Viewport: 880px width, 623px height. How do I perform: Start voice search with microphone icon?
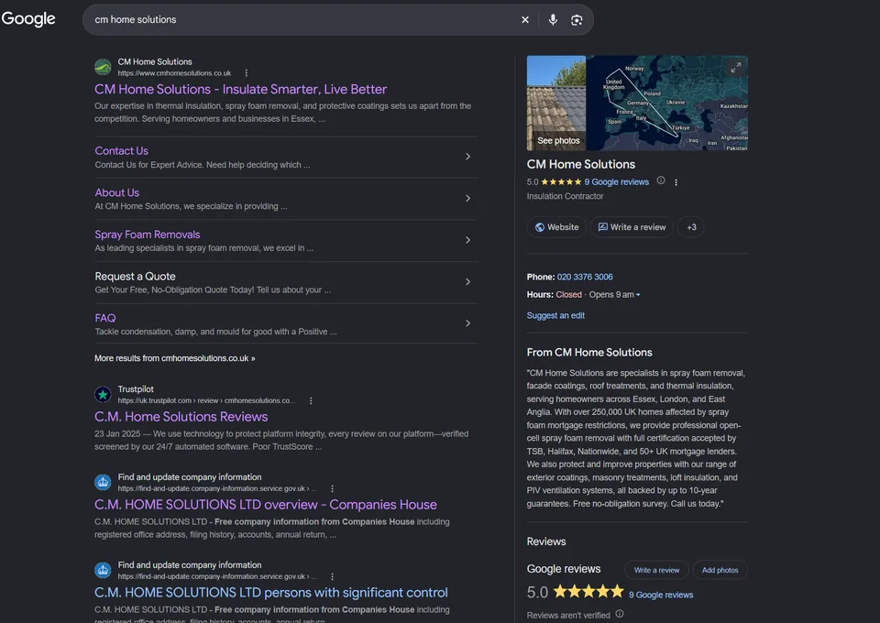pyautogui.click(x=553, y=19)
